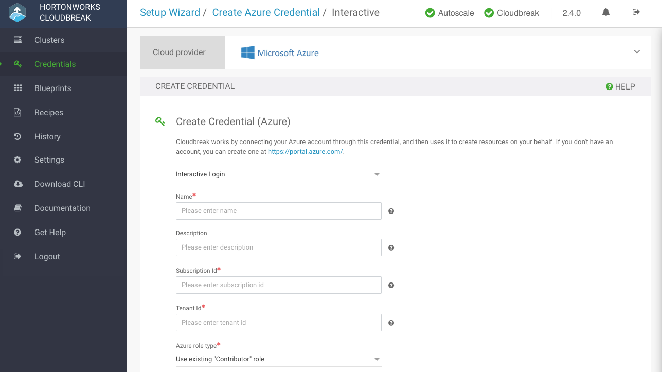
Task: Open the Interactive Login dropdown
Action: 278,174
